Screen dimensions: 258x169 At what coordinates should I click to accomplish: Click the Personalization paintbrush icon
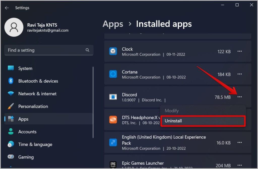[11, 106]
